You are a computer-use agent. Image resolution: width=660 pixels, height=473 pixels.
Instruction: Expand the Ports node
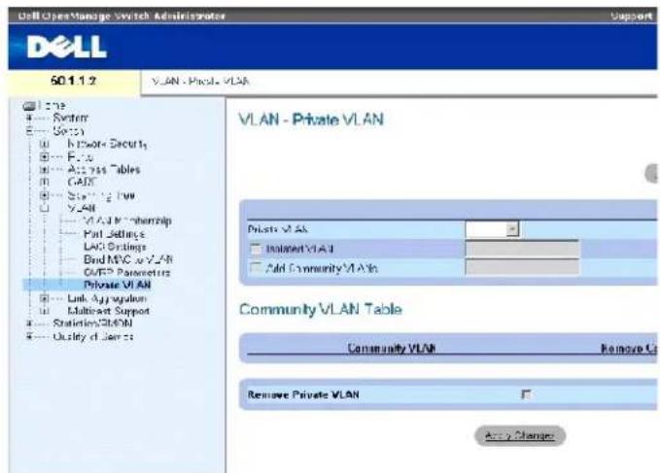coord(44,156)
